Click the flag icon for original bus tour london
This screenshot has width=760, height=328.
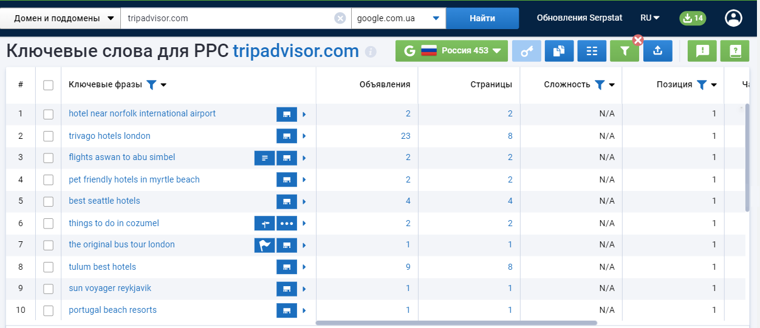click(264, 245)
